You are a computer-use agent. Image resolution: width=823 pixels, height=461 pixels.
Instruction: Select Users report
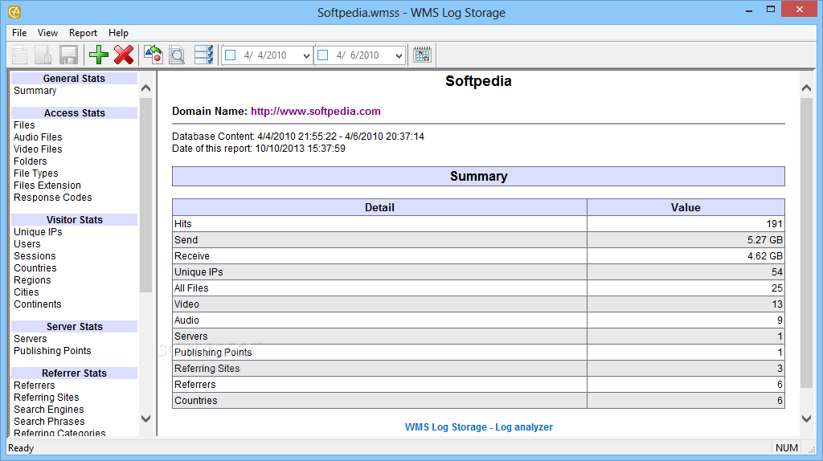click(x=27, y=244)
